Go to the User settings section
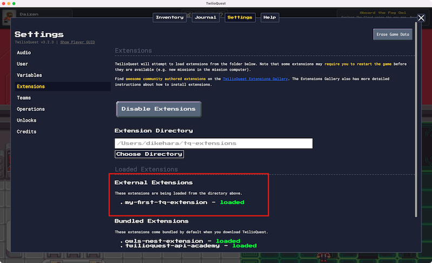This screenshot has height=263, width=432. click(23, 64)
